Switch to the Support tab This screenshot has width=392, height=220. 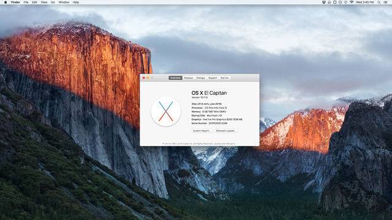tap(213, 78)
